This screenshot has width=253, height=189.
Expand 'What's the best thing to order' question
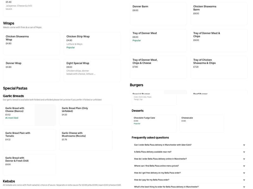click(244, 187)
